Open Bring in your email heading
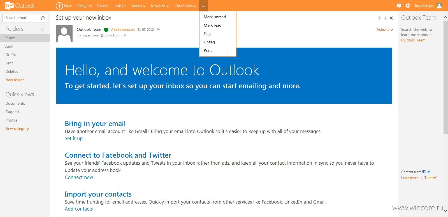The height and width of the screenshot is (217, 448). tap(95, 124)
